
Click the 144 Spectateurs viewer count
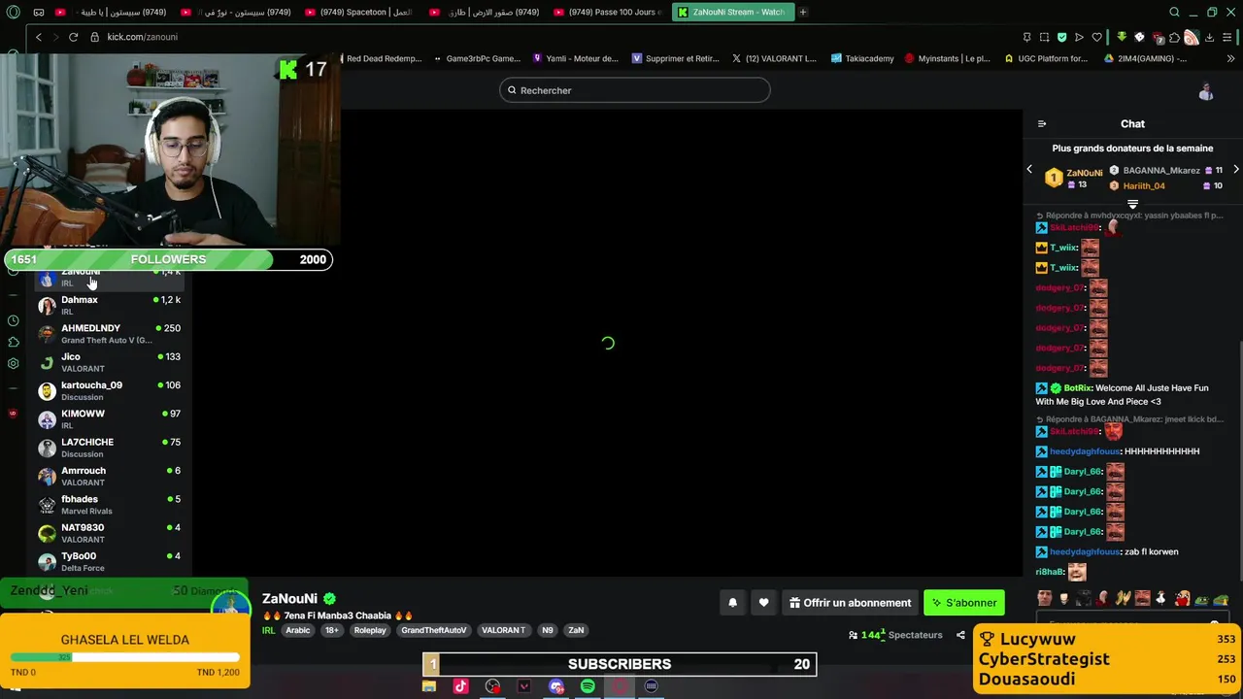tap(895, 635)
